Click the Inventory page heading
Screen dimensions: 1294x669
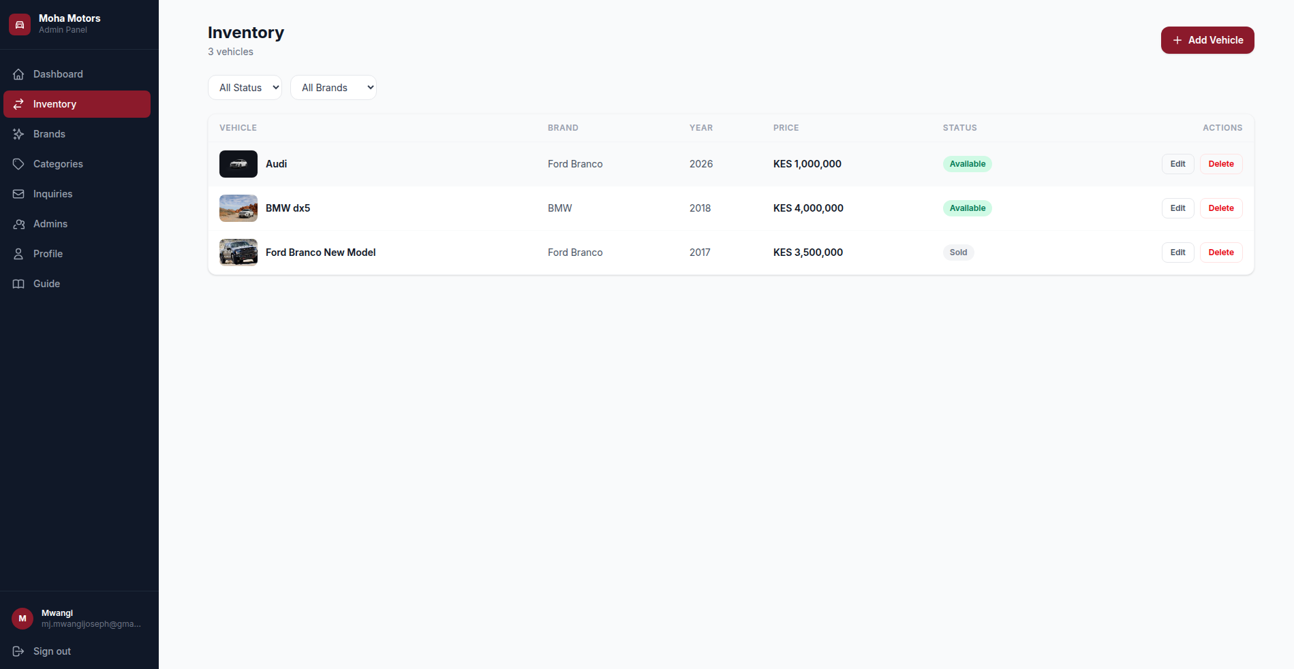click(246, 33)
